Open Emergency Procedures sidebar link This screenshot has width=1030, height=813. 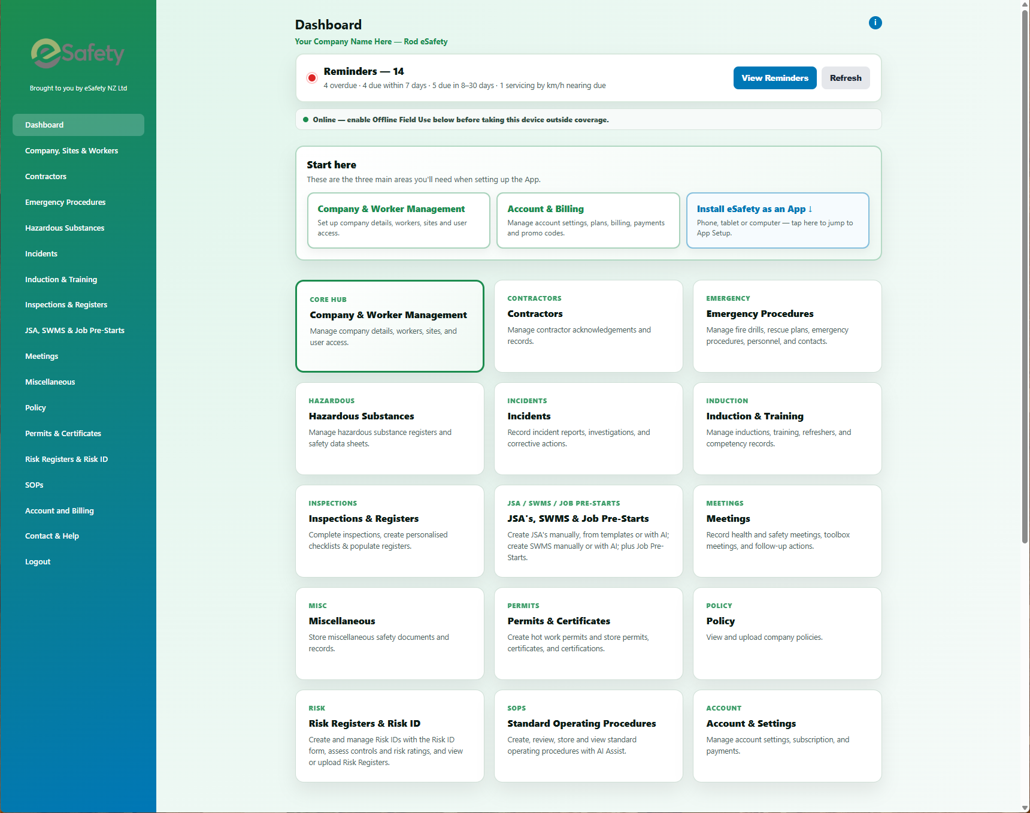coord(78,202)
